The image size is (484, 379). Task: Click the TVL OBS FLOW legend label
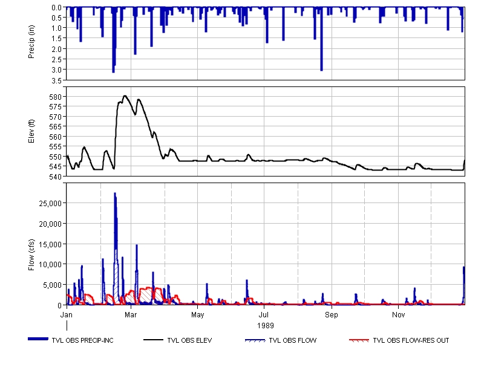pos(293,340)
